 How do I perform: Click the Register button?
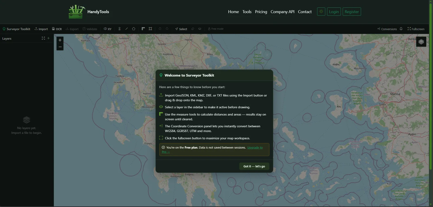click(352, 12)
